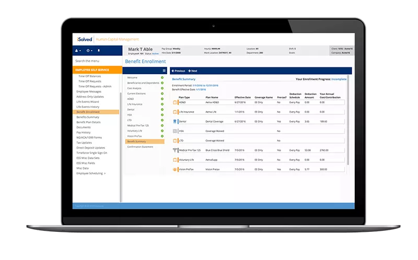Click the Life Insurance row clipboard icon
Image resolution: width=418 pixels, height=260 pixels.
coord(175,112)
